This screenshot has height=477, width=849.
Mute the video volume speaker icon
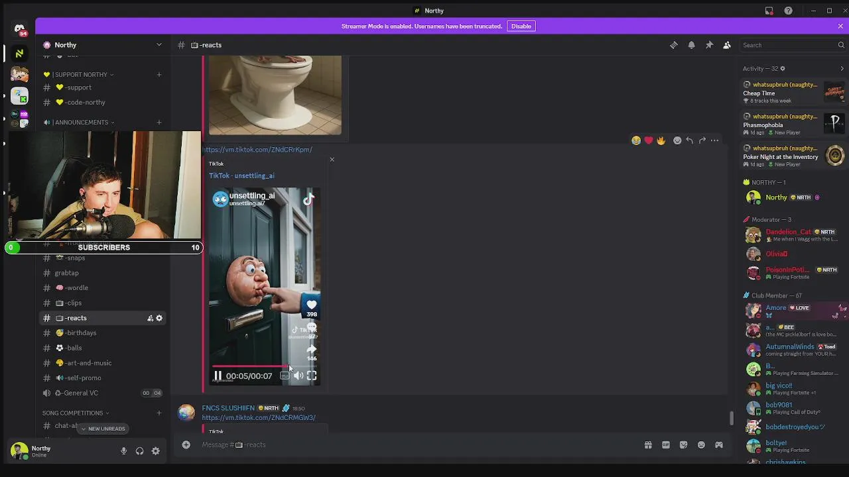coord(298,376)
